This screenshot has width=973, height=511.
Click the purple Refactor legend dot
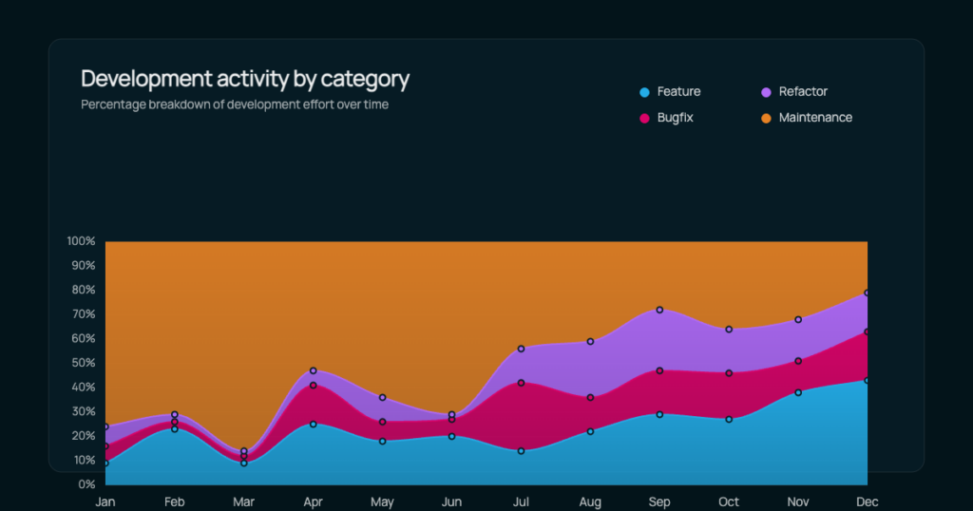767,92
